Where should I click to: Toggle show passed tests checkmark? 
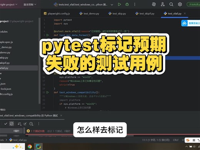(5, 124)
